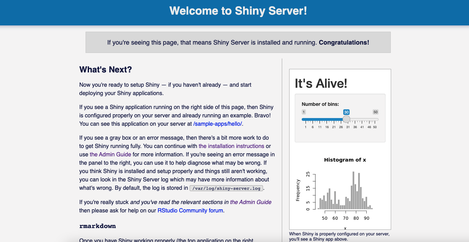Click the histogram plot image
Viewport: 469px width, 242px height.
[340, 191]
